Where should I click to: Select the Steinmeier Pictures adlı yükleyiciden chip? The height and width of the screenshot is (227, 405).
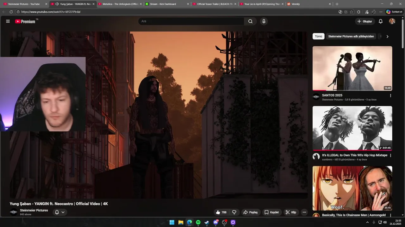point(351,36)
